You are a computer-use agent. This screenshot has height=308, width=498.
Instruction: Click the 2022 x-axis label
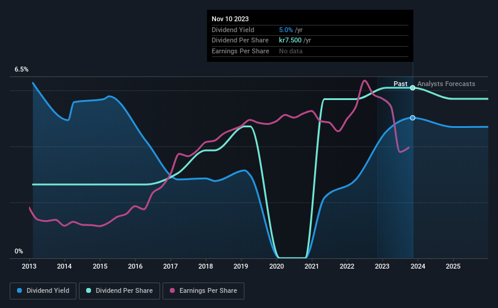[x=347, y=266]
